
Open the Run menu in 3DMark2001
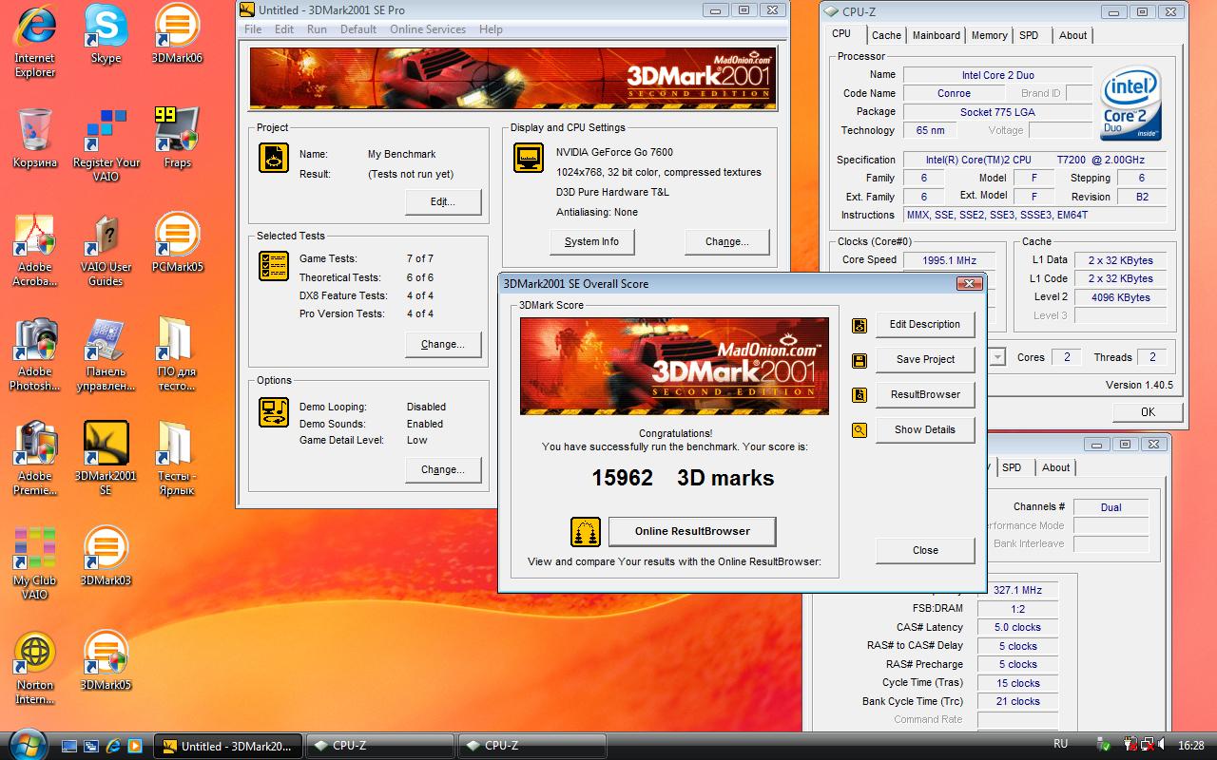click(x=317, y=29)
